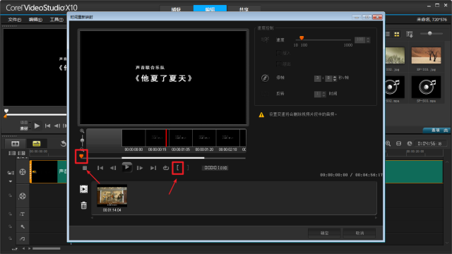Play the main preview in the player panel
The image size is (452, 254).
click(x=37, y=126)
